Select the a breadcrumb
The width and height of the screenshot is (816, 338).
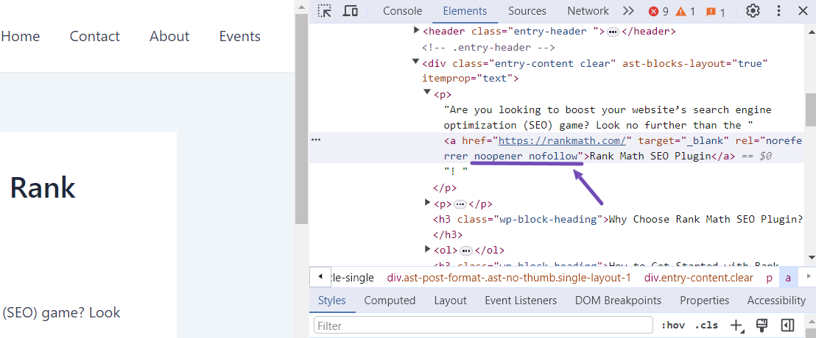788,278
